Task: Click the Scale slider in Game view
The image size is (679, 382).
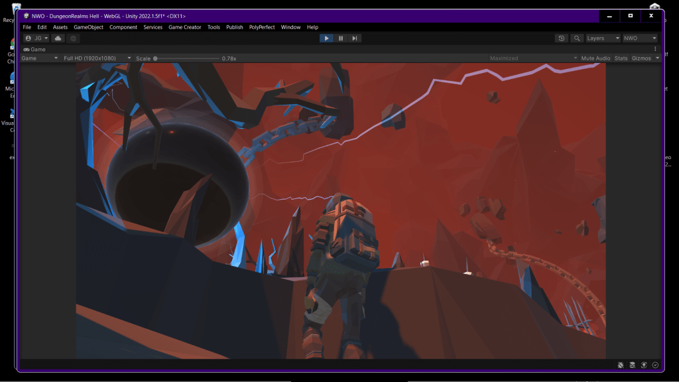Action: point(186,58)
